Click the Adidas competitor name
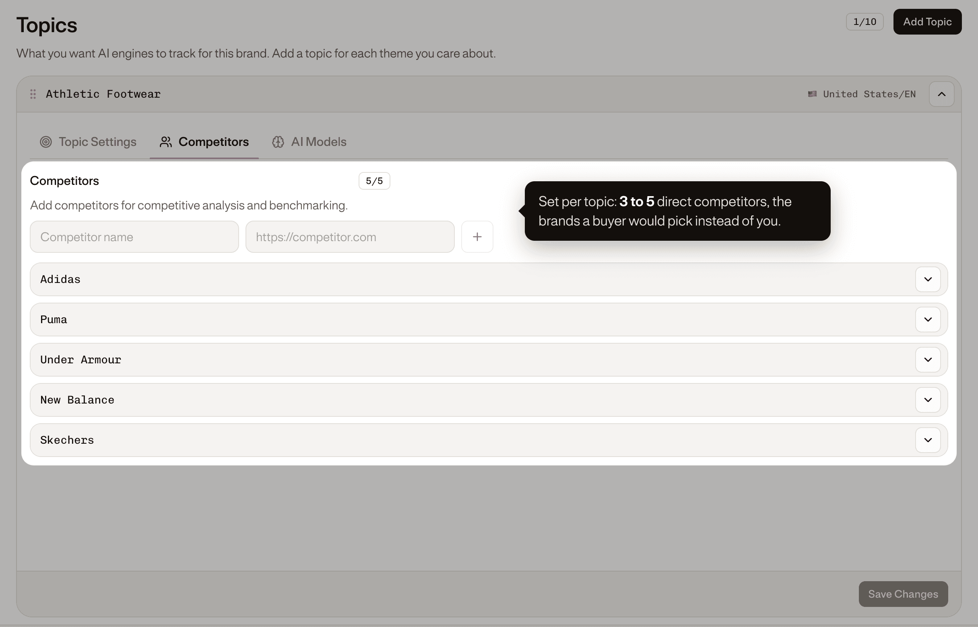The height and width of the screenshot is (627, 978). [x=60, y=279]
